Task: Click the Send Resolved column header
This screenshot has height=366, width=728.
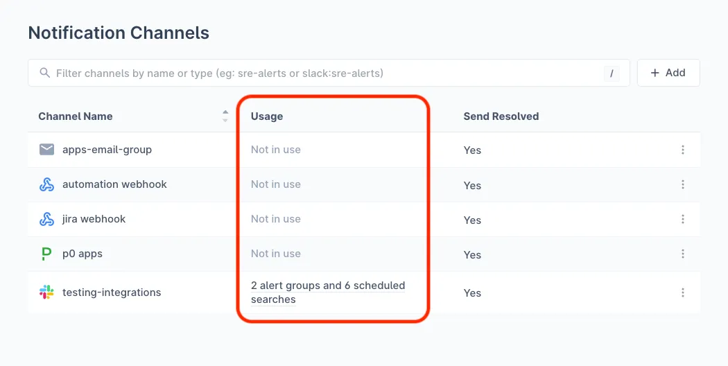Action: pyautogui.click(x=501, y=116)
